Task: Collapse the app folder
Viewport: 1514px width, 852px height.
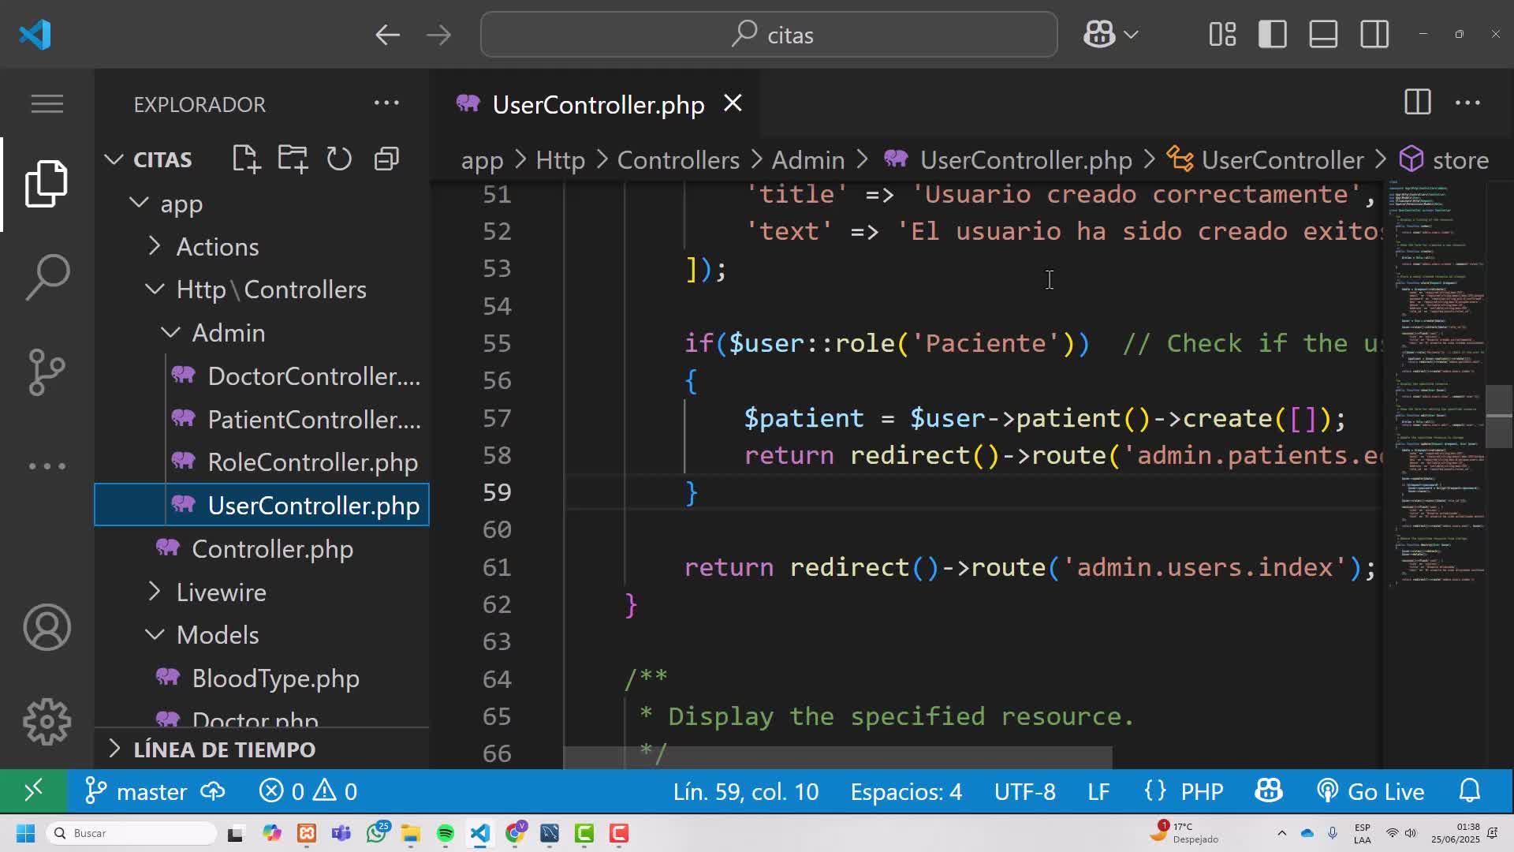Action: click(139, 204)
